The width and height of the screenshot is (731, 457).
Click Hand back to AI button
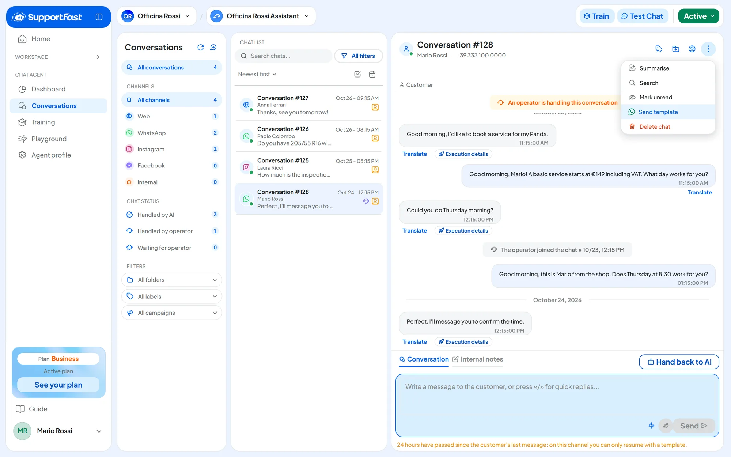click(679, 362)
